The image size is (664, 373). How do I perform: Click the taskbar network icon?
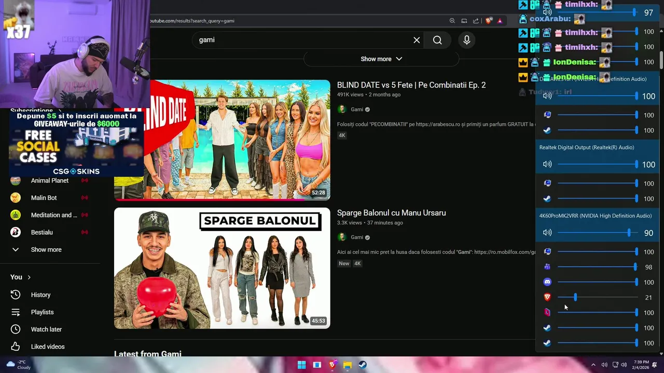[x=615, y=365]
